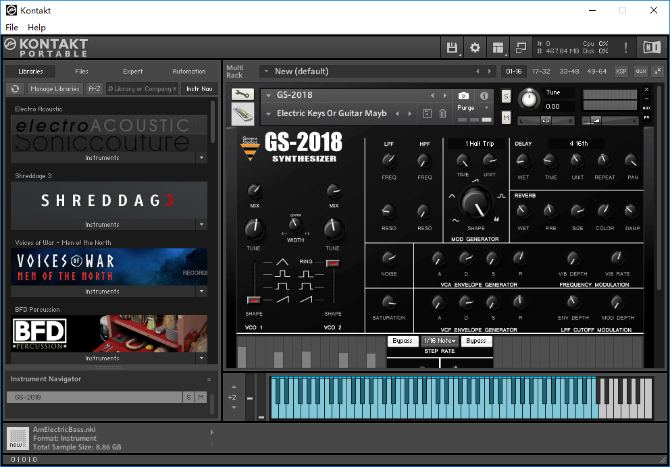This screenshot has height=467, width=670.
Task: Open Voices of War Instruments dropdown
Action: click(202, 291)
